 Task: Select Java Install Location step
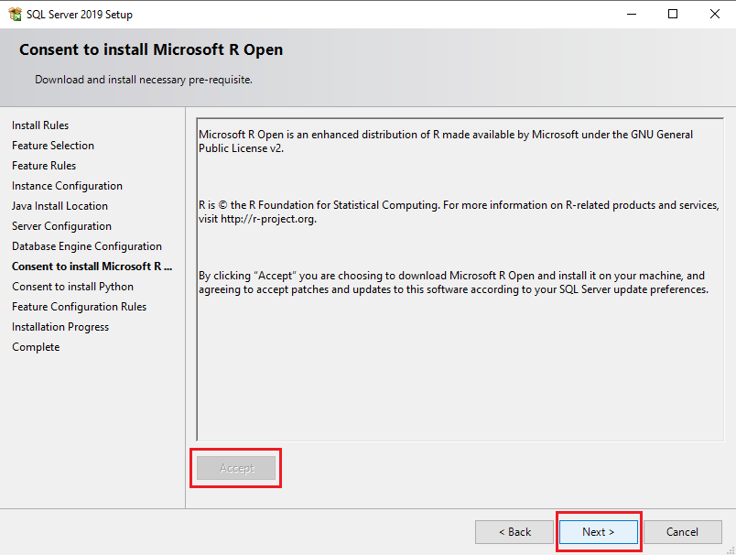pyautogui.click(x=60, y=206)
